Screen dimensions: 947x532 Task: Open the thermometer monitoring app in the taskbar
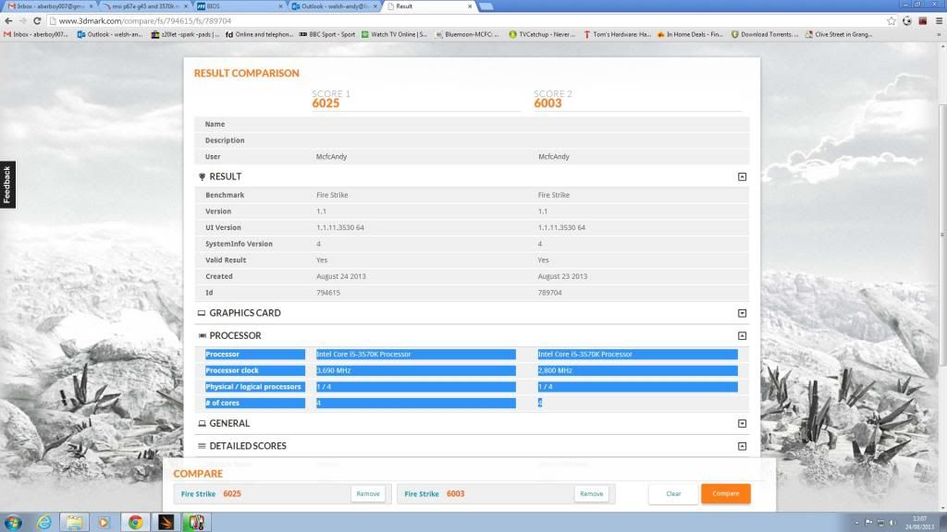[x=196, y=523]
